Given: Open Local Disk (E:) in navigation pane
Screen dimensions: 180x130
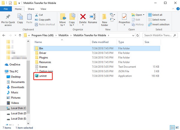Looking at the screenshot, I should [16, 119].
